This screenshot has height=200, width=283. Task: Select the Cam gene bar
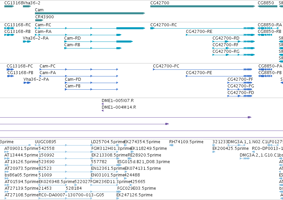coord(90,13)
